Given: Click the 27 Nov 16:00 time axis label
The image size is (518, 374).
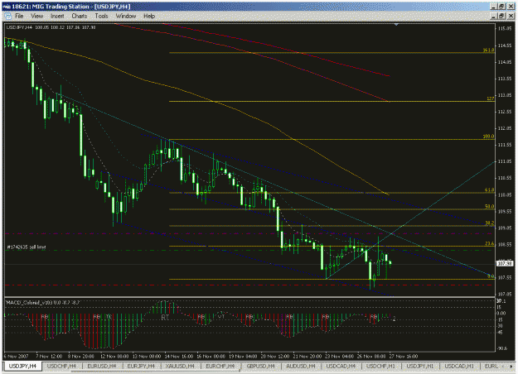Looking at the screenshot, I should pyautogui.click(x=404, y=357).
